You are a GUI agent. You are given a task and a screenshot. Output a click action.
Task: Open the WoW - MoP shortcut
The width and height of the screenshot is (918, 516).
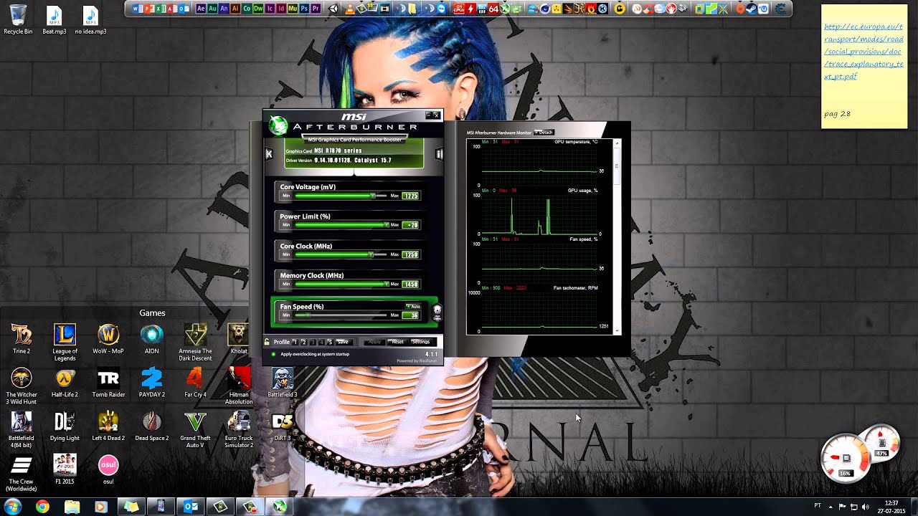click(108, 339)
